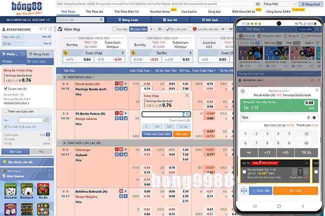Click the Hủy cancel button in bet slip
325x216 pixels.
(x=41, y=151)
